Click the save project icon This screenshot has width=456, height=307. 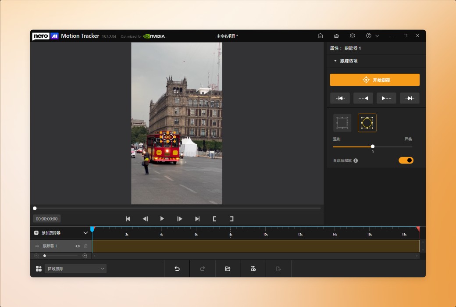pos(253,268)
